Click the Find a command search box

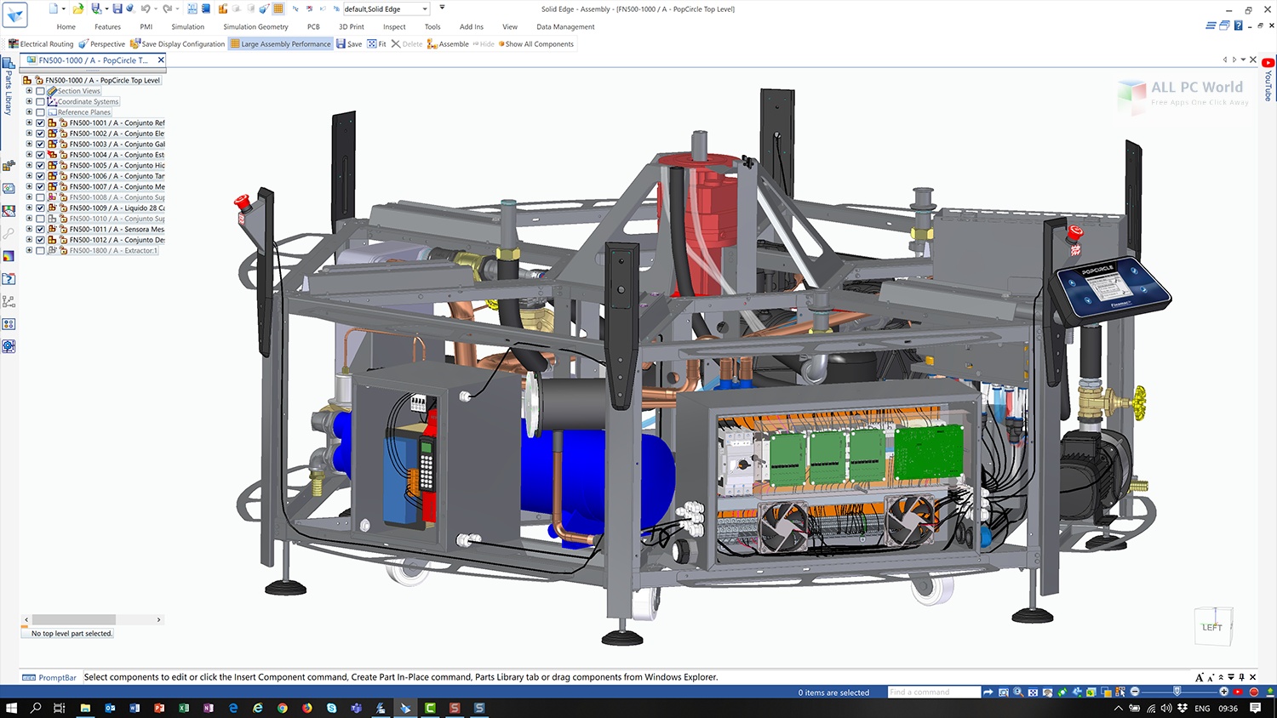coord(933,692)
